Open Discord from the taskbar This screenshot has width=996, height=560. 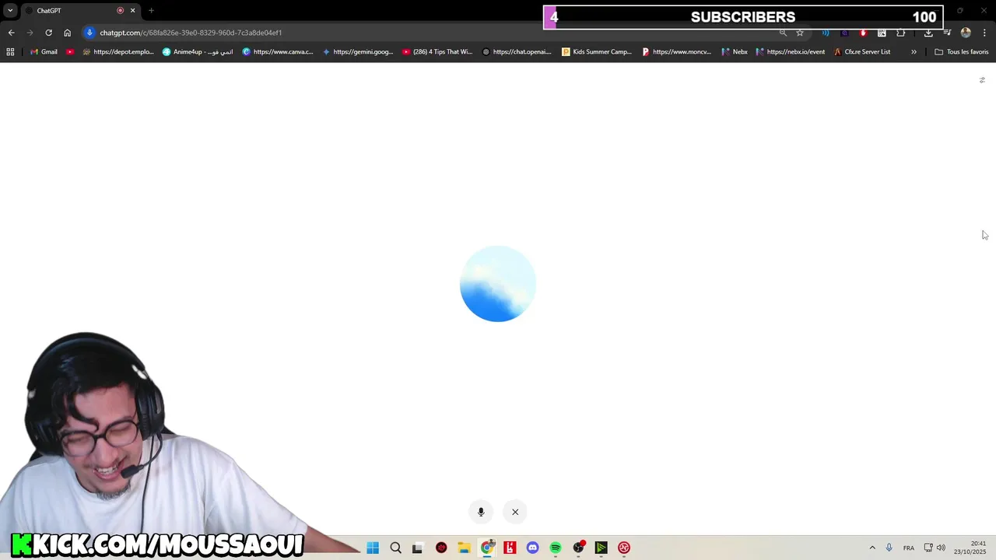[533, 548]
